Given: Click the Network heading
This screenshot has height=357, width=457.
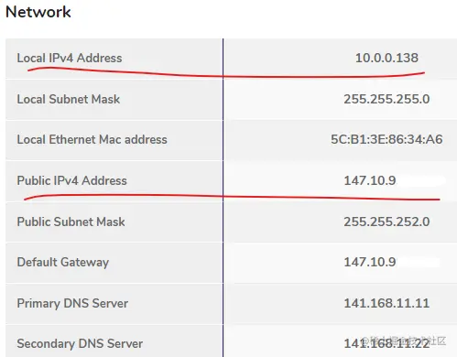Looking at the screenshot, I should point(38,12).
